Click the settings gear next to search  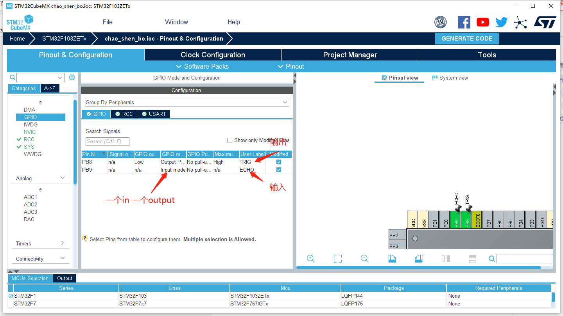coord(72,77)
